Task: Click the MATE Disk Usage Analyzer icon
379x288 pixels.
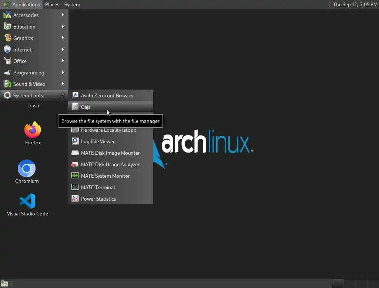Action: click(75, 164)
